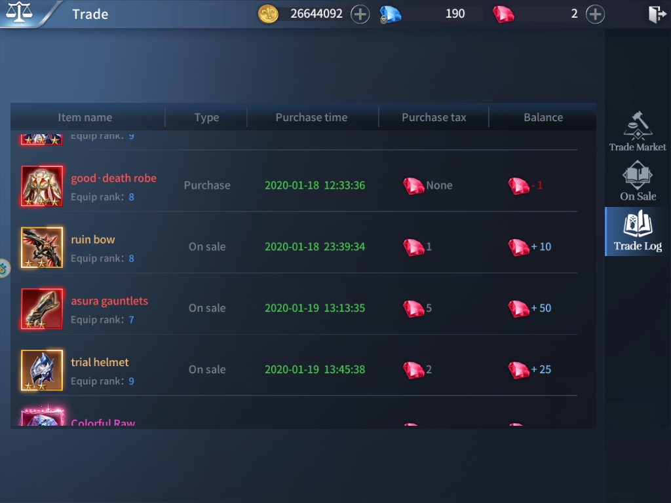Image resolution: width=671 pixels, height=503 pixels.
Task: Click the plus to add more gold
Action: tap(360, 13)
